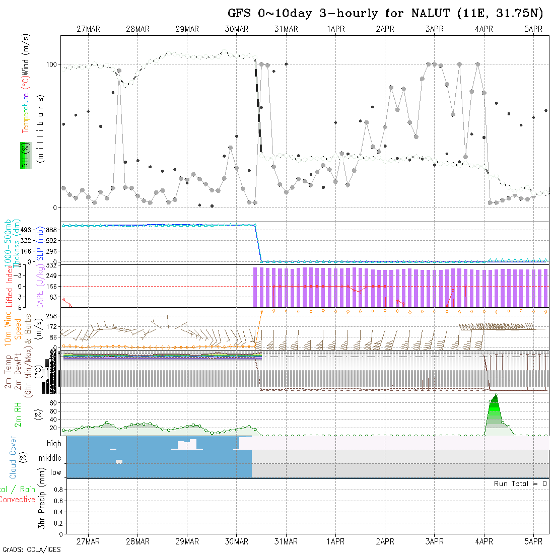
Task: Select the 31MAR date label on top axis
Action: 286,29
